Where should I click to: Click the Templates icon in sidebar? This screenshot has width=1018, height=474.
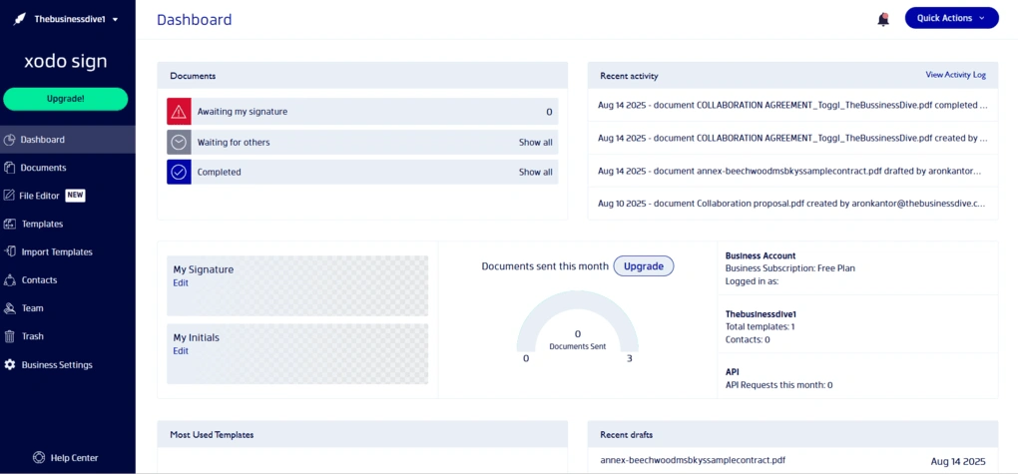coord(9,224)
